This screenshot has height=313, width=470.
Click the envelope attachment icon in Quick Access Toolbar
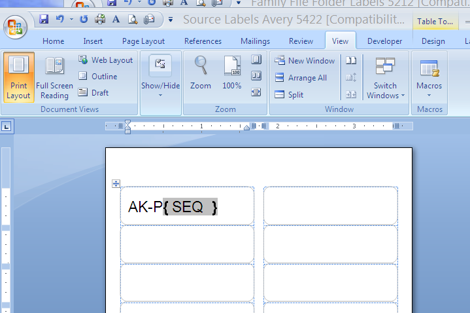[149, 19]
